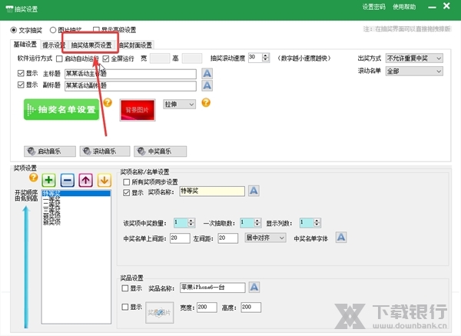Toggle the 全屏运行 checkbox
This screenshot has width=461, height=336.
[106, 59]
